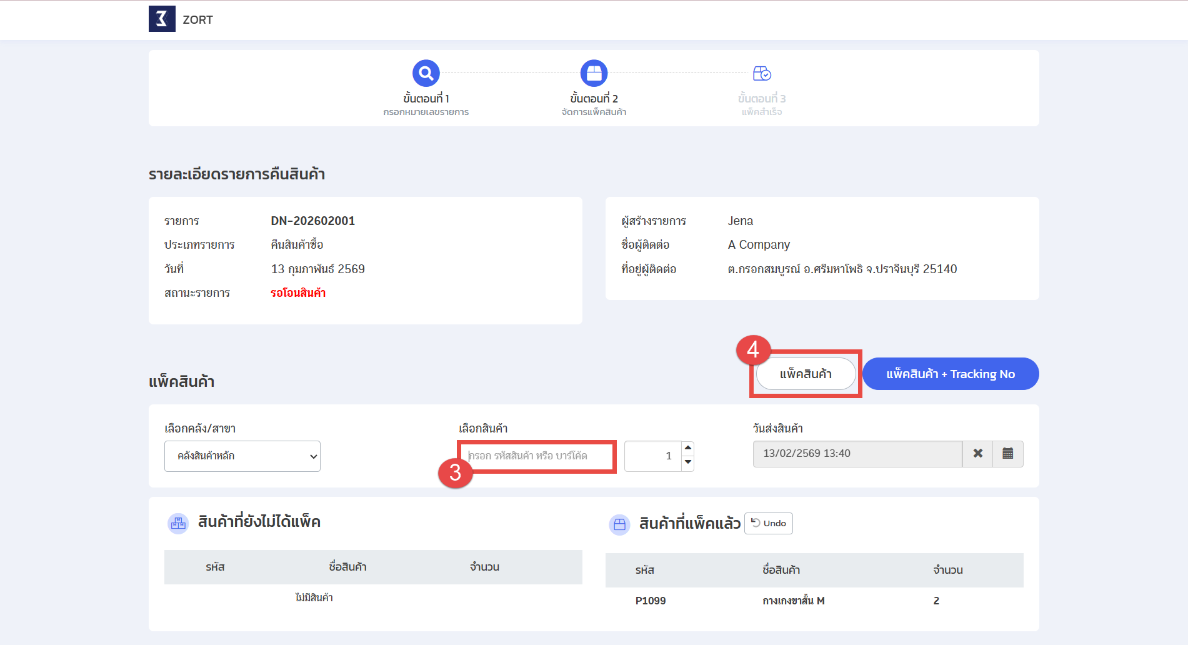
Task: Click the unpacked products section icon
Action: 178,523
